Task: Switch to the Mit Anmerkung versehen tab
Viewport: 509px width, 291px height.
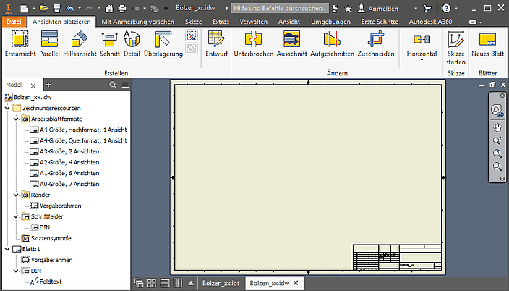Action: pyautogui.click(x=137, y=22)
